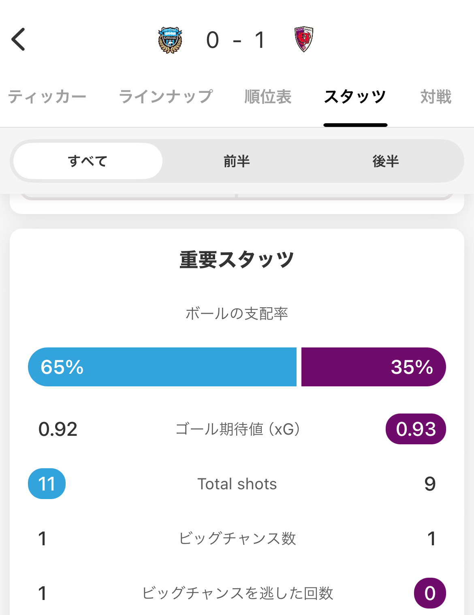Filter stats to 後半

coord(386,161)
